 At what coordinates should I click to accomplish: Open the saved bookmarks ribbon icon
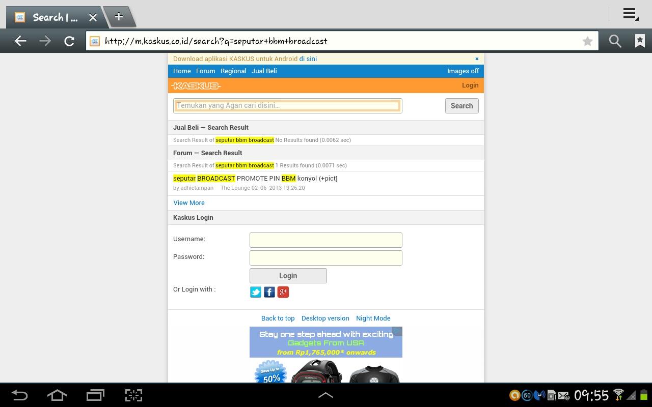640,41
